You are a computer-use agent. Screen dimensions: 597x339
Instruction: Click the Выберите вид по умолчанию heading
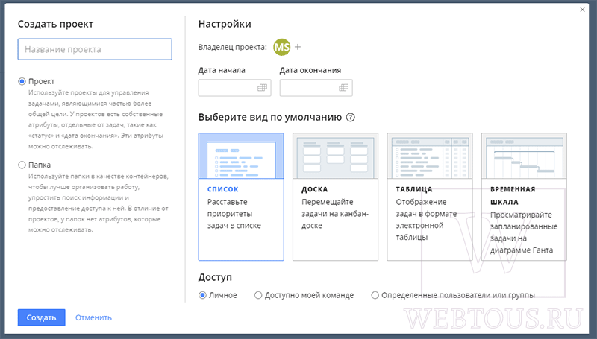pyautogui.click(x=270, y=117)
